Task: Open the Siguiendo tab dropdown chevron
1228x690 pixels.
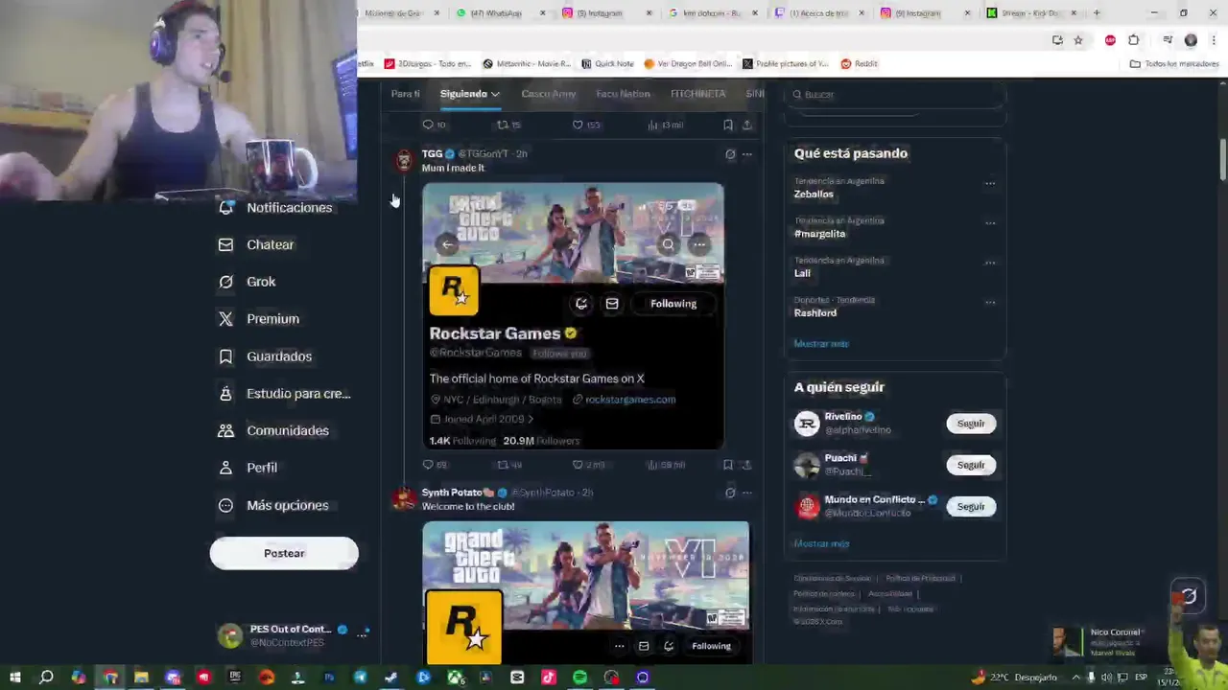Action: click(495, 94)
